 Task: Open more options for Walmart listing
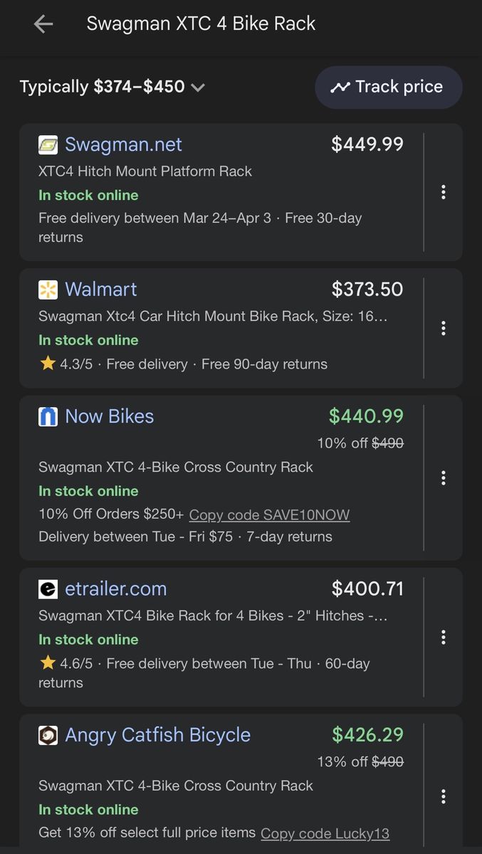pyautogui.click(x=444, y=327)
